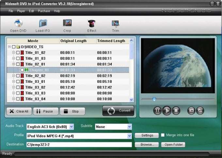The height and width of the screenshot is (158, 222).
Task: Open the Trim tool
Action: [x=116, y=25]
